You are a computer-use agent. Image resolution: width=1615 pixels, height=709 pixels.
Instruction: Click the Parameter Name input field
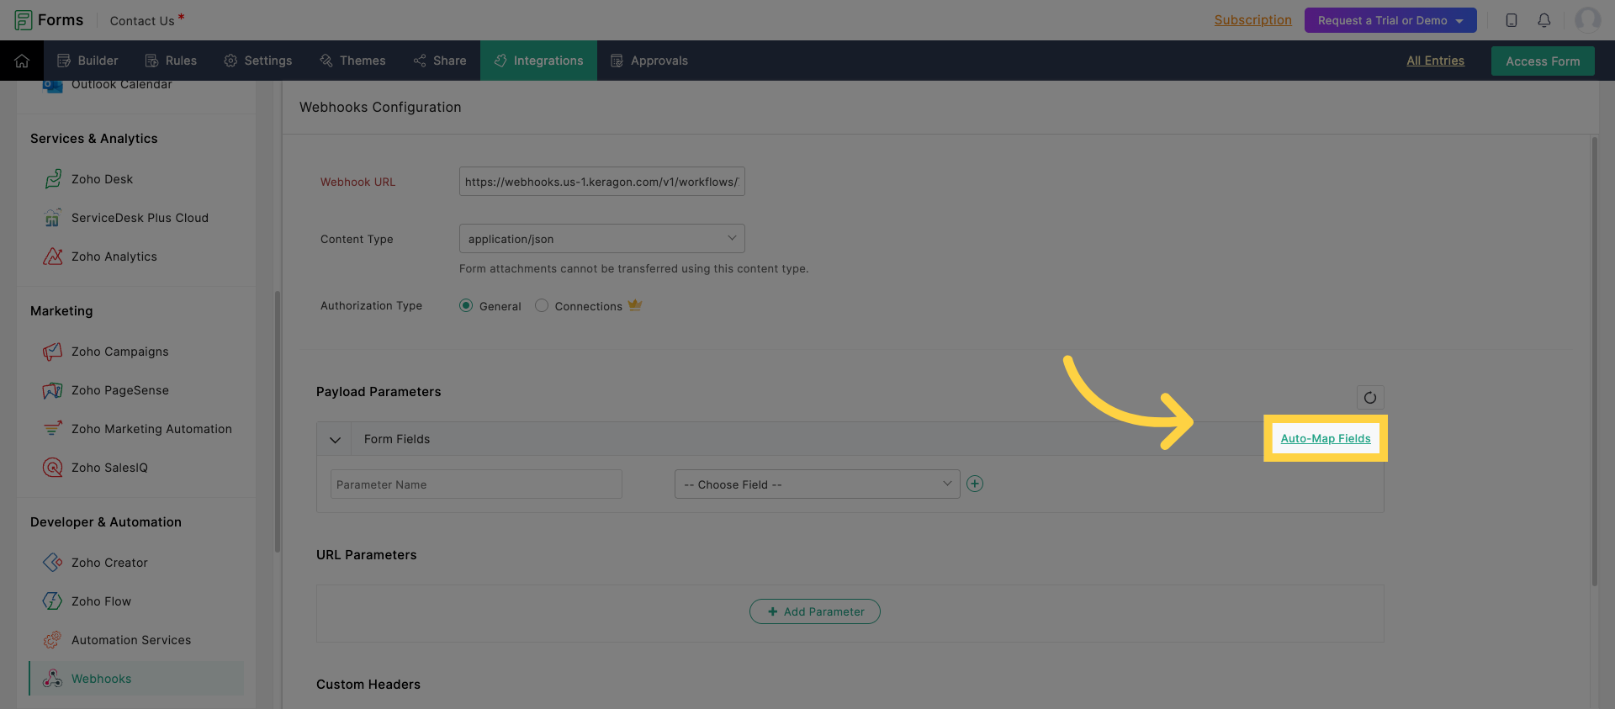(x=476, y=484)
